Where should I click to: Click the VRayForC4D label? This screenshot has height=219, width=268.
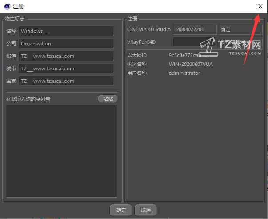(141, 42)
